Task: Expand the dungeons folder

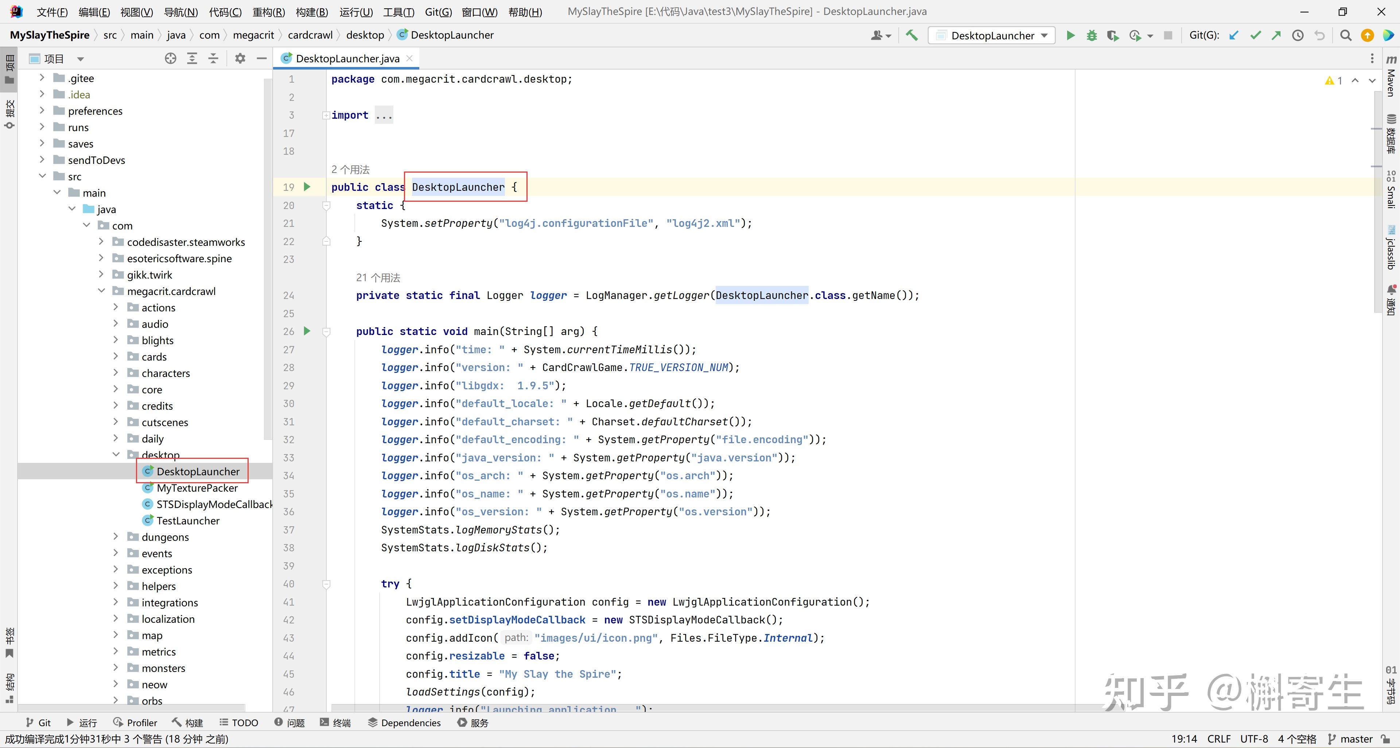Action: coord(116,537)
